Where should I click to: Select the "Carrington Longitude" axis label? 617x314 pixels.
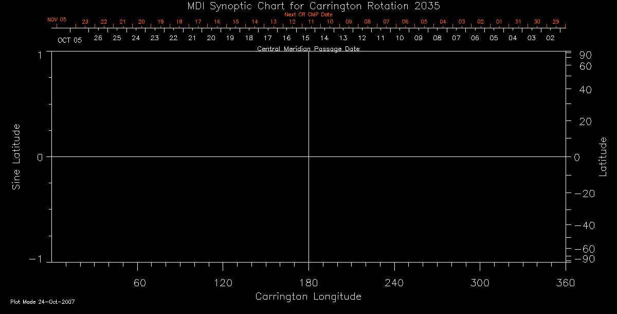coord(308,296)
